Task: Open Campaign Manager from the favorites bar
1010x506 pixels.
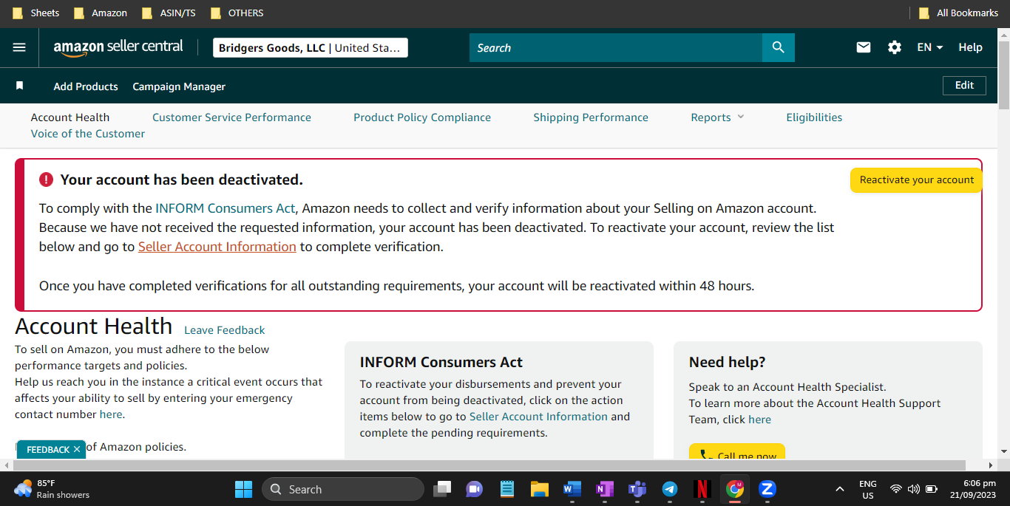Action: 179,86
